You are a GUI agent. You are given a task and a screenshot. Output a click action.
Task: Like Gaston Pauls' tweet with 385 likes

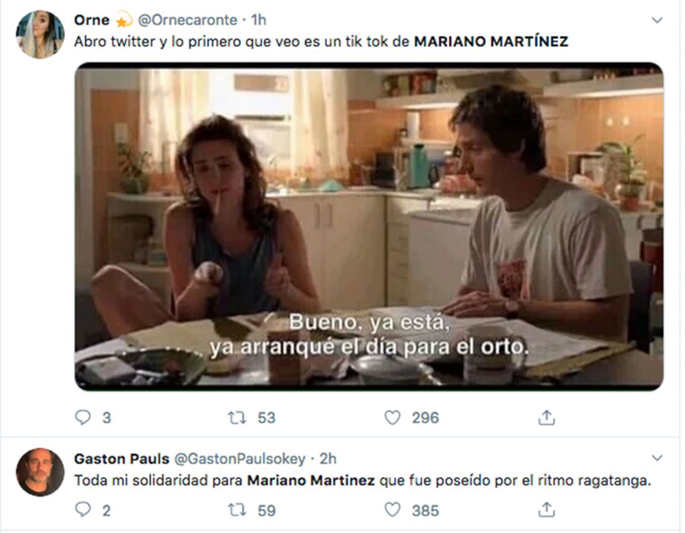392,510
